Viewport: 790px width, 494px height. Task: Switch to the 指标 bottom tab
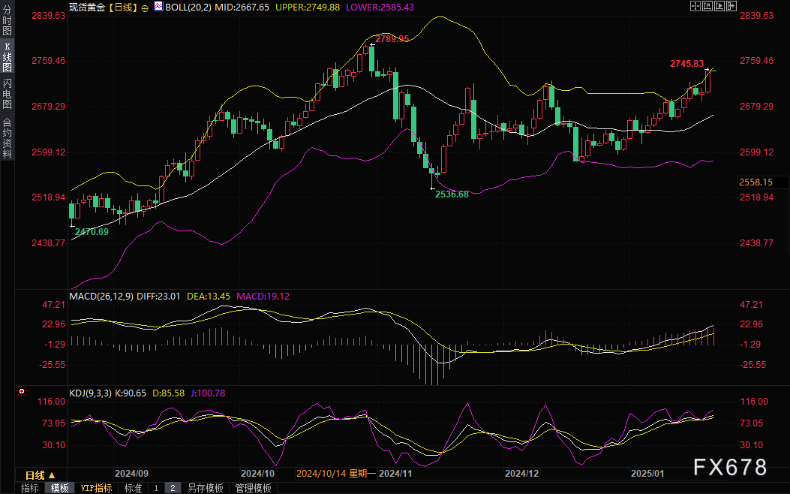tap(30, 488)
